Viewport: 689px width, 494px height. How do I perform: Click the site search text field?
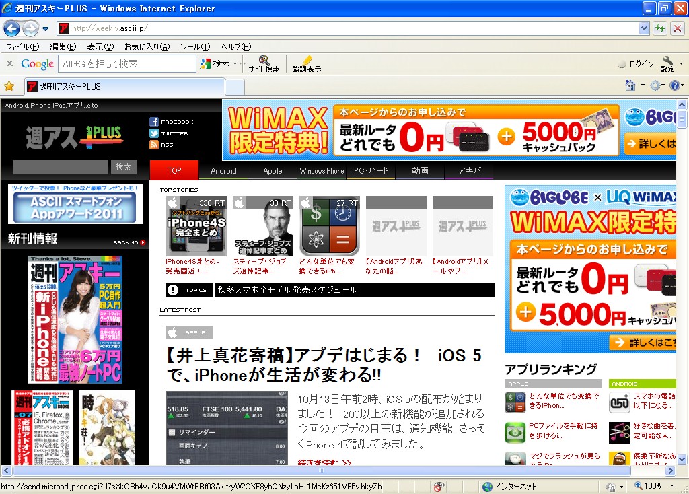click(61, 167)
